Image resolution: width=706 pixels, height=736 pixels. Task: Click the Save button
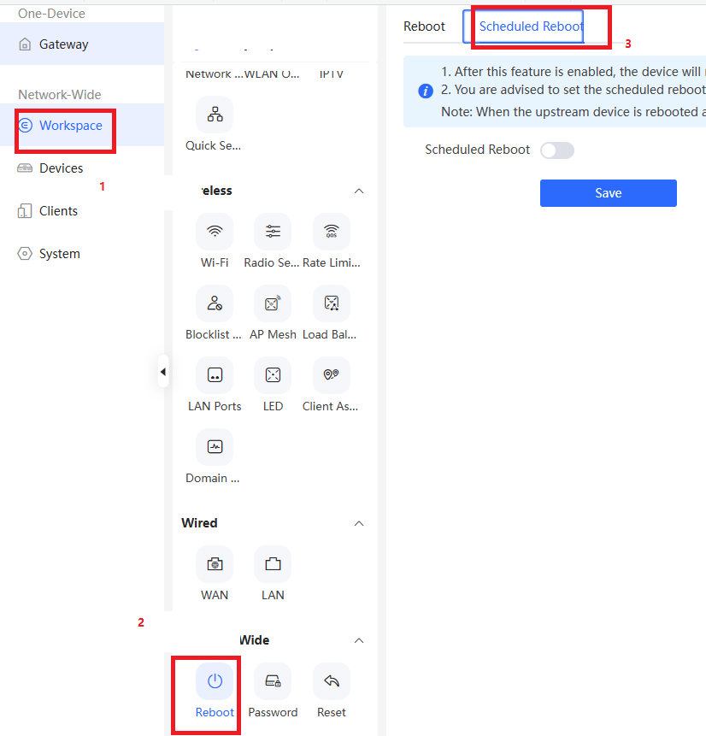[x=609, y=193]
